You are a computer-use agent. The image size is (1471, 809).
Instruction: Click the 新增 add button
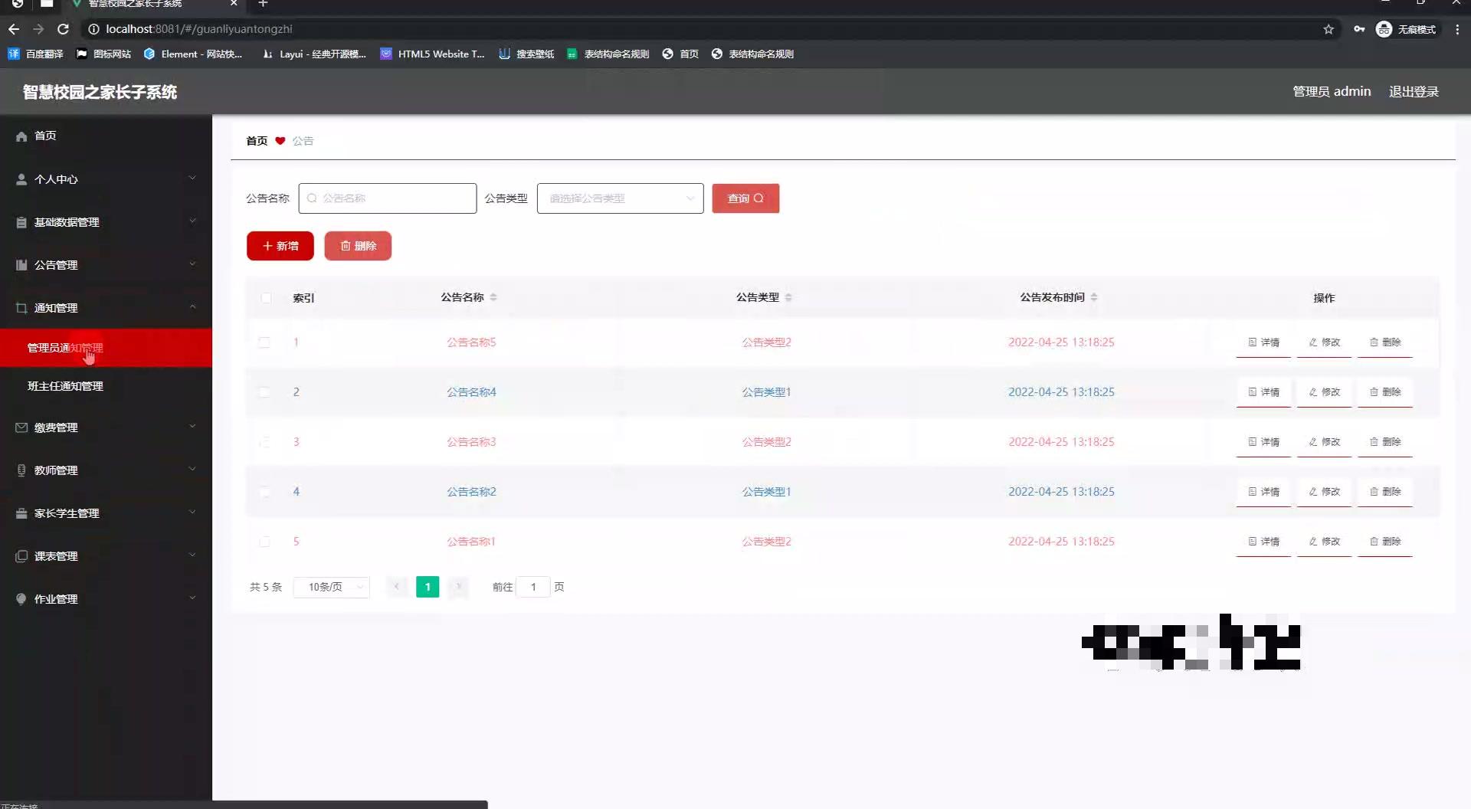click(280, 246)
